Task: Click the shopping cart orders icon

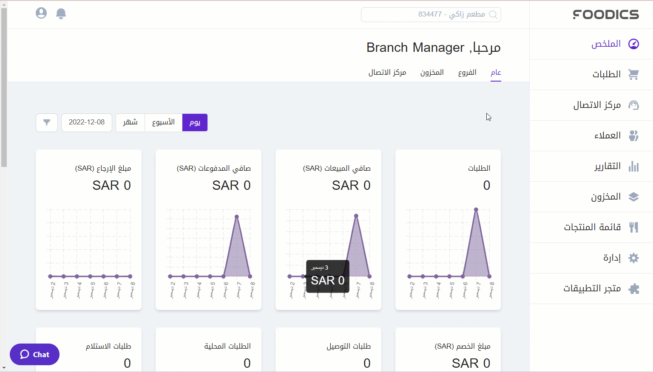Action: tap(633, 74)
